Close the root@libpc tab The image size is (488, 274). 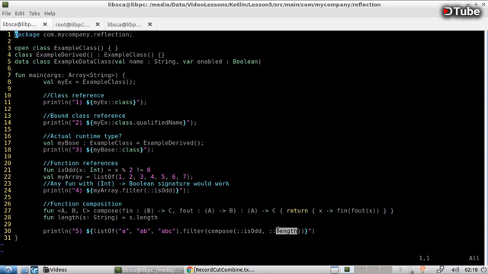coord(98,24)
